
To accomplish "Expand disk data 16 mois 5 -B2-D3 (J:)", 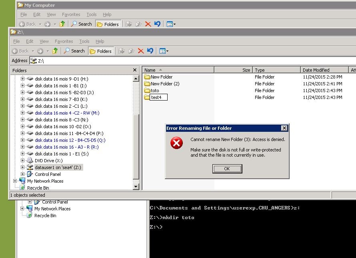I will coord(22,92).
